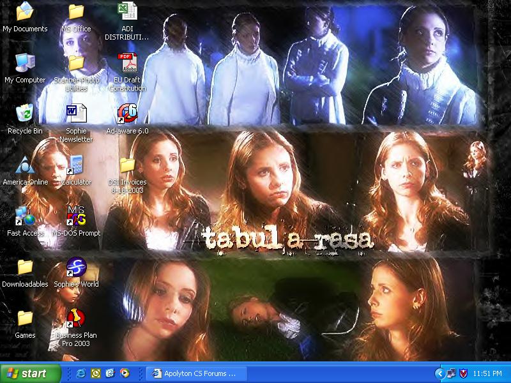Launch America Online from the desktop
The width and height of the screenshot is (511, 383).
tap(25, 165)
